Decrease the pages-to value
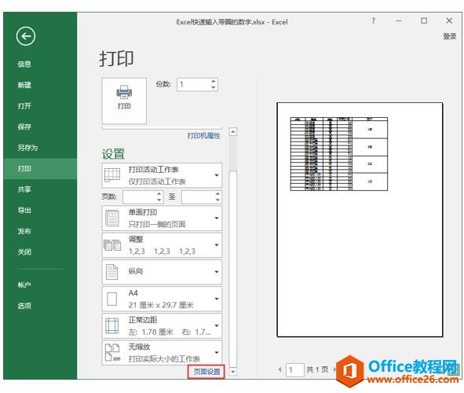The height and width of the screenshot is (393, 464). [x=218, y=200]
